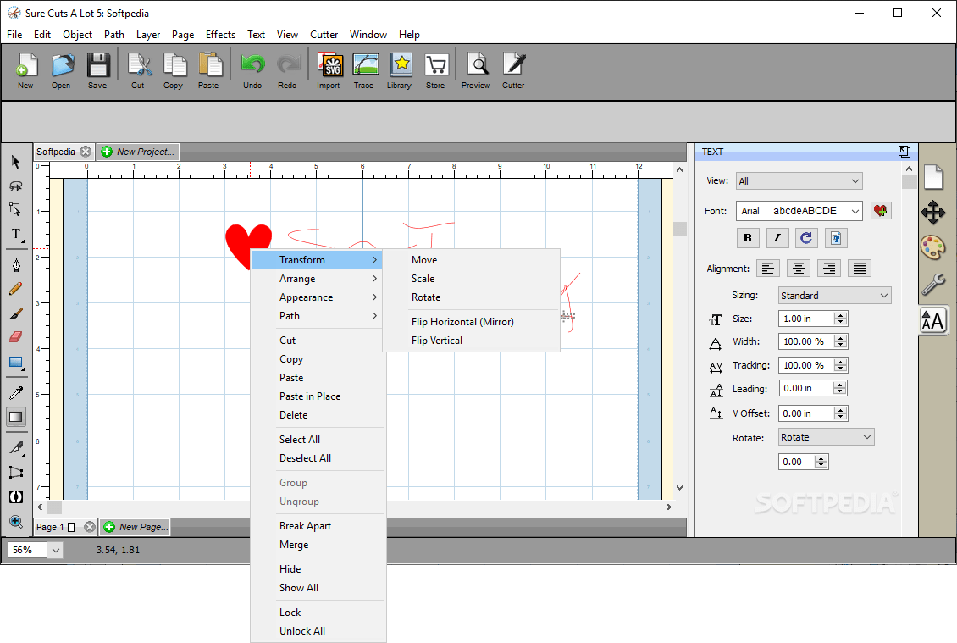
Task: Select the Pencil tool
Action: (16, 289)
